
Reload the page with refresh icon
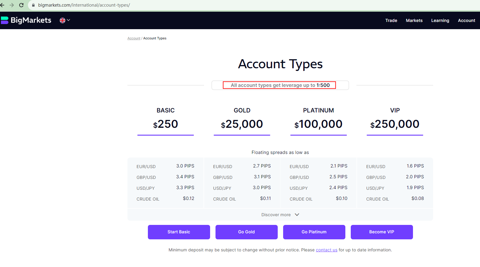[21, 5]
